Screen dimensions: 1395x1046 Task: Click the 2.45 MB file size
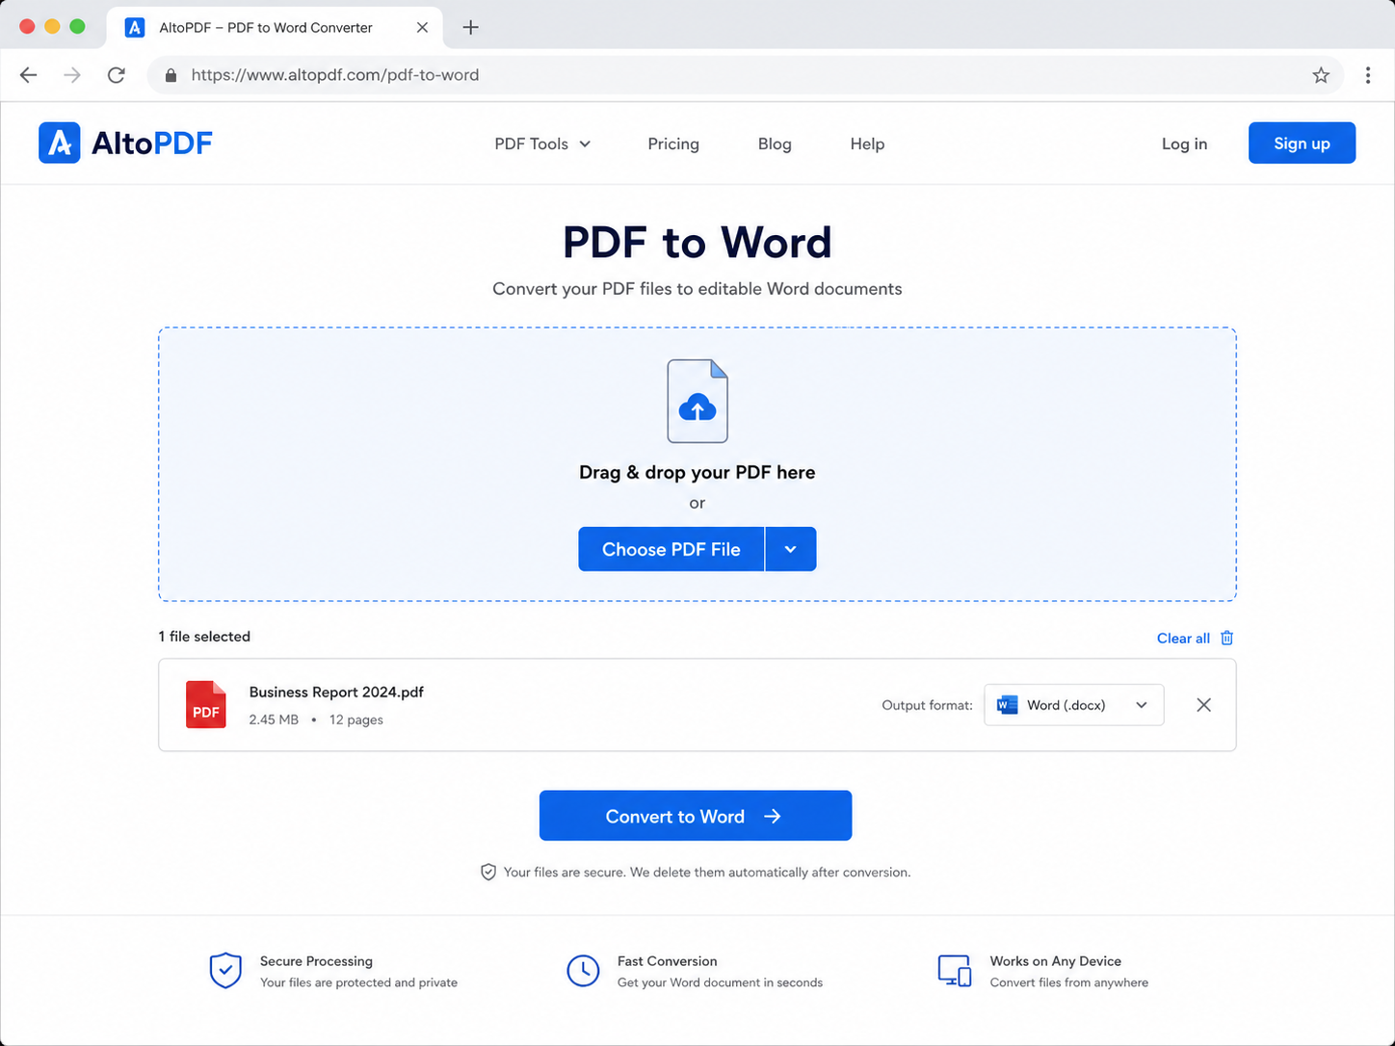274,719
